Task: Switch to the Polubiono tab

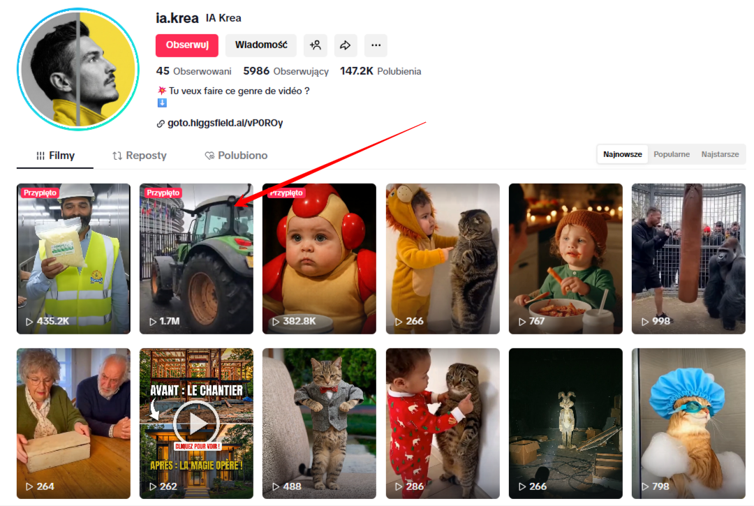Action: point(236,156)
